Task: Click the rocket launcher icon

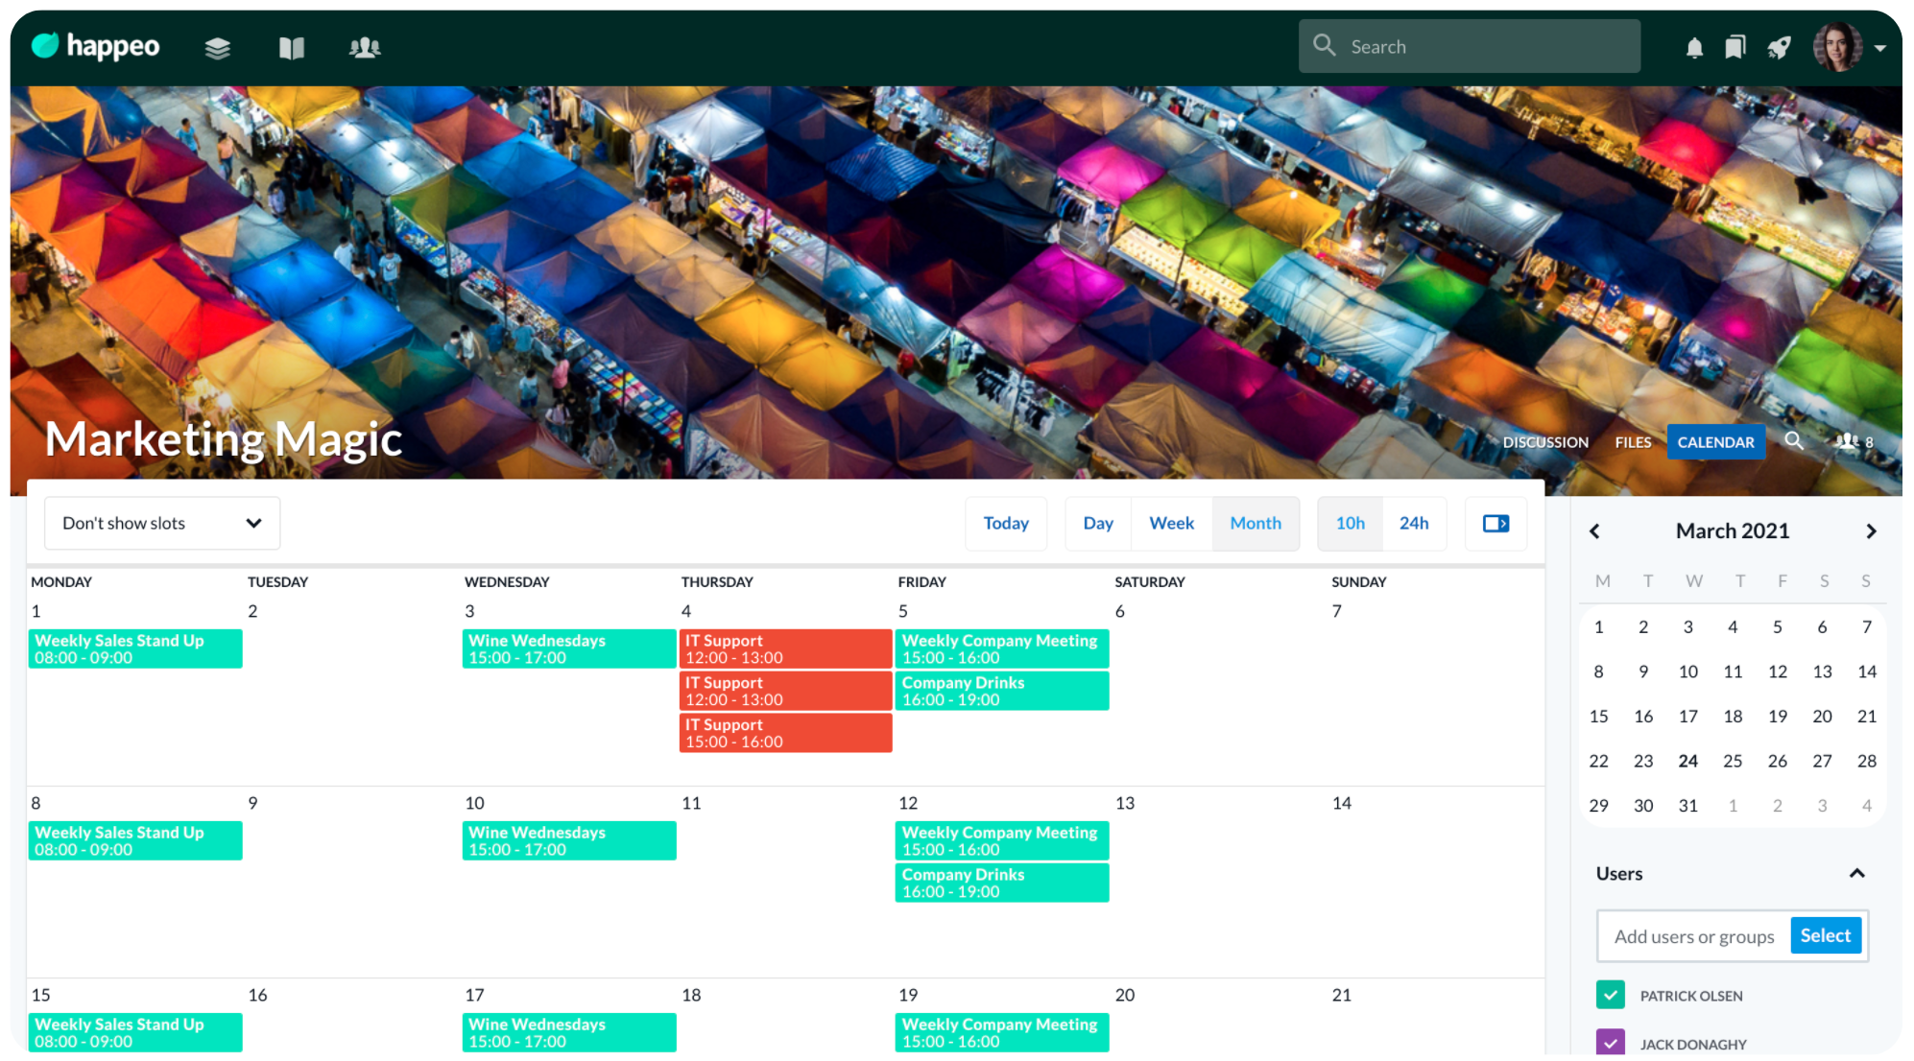Action: (1779, 47)
